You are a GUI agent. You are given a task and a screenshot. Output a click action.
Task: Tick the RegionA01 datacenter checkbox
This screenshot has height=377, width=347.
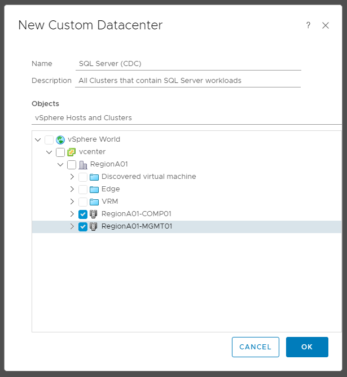tap(72, 165)
